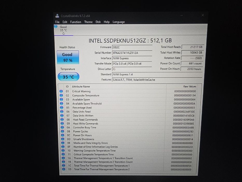The image size is (242, 182).
Task: Click the Transfer Mode field PCIe 3.0 x4
Action: click(132, 64)
